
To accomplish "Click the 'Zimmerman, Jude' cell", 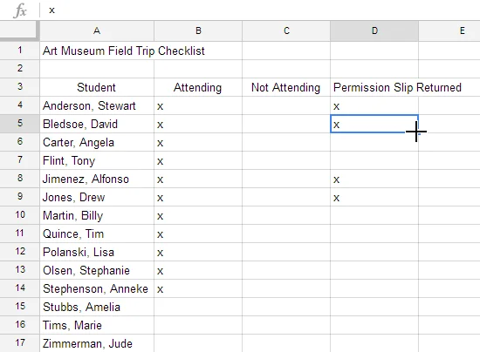I will tap(97, 343).
